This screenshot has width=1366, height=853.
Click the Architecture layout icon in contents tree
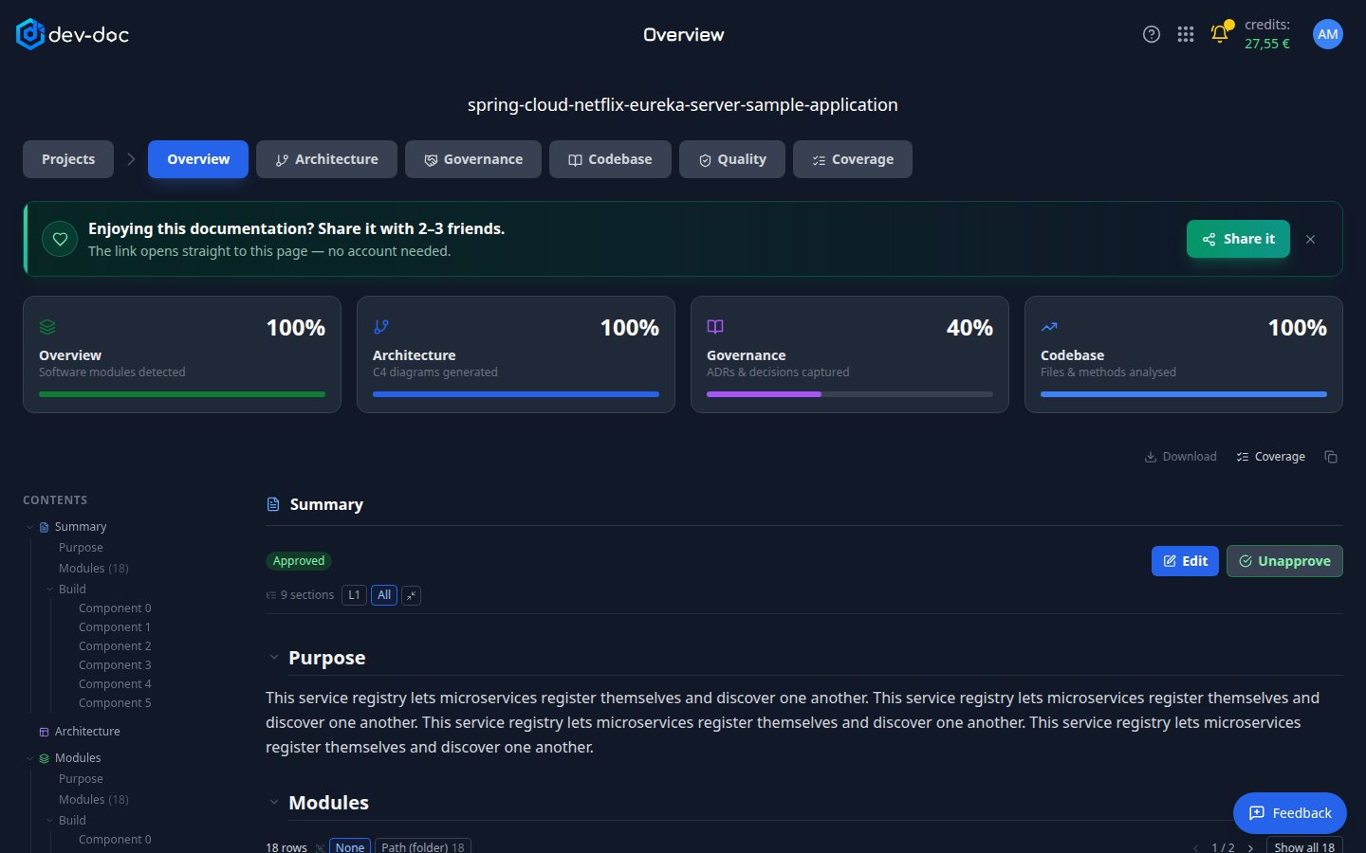click(44, 732)
